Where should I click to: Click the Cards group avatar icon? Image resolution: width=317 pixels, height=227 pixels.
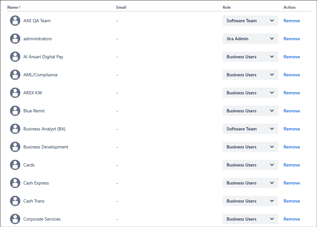click(x=15, y=165)
